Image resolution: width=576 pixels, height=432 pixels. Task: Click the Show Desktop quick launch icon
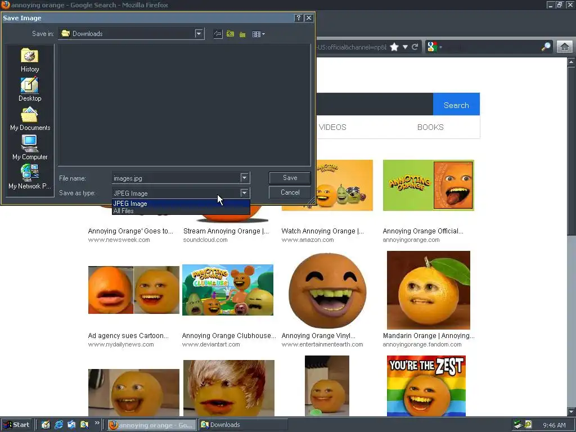[46, 425]
